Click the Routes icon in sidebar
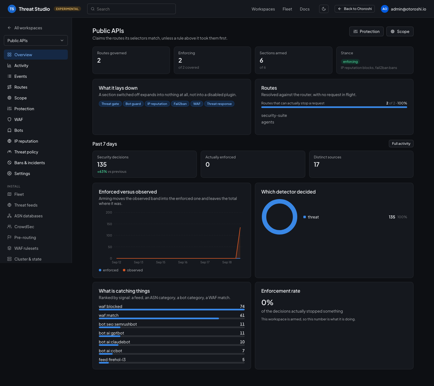The height and width of the screenshot is (386, 434). point(9,87)
